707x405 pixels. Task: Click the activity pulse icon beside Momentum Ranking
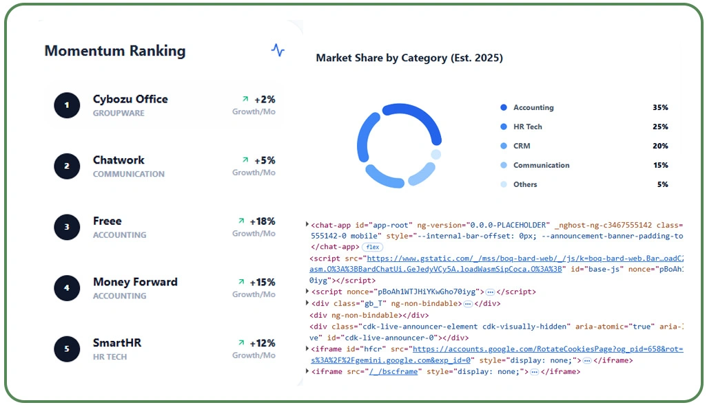coord(277,50)
